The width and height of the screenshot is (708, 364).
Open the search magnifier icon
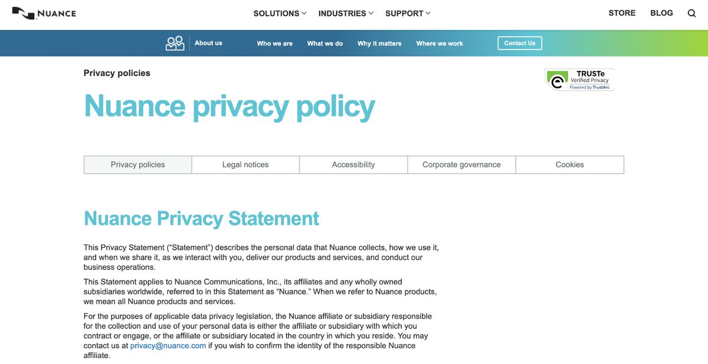point(691,13)
